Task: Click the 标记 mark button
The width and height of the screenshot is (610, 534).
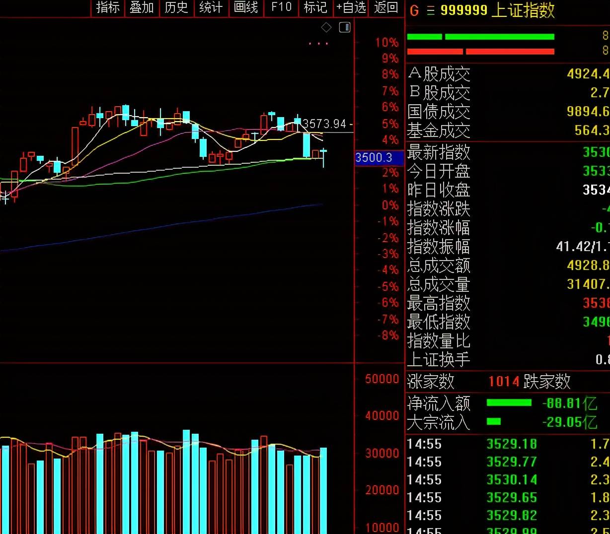Action: [315, 7]
